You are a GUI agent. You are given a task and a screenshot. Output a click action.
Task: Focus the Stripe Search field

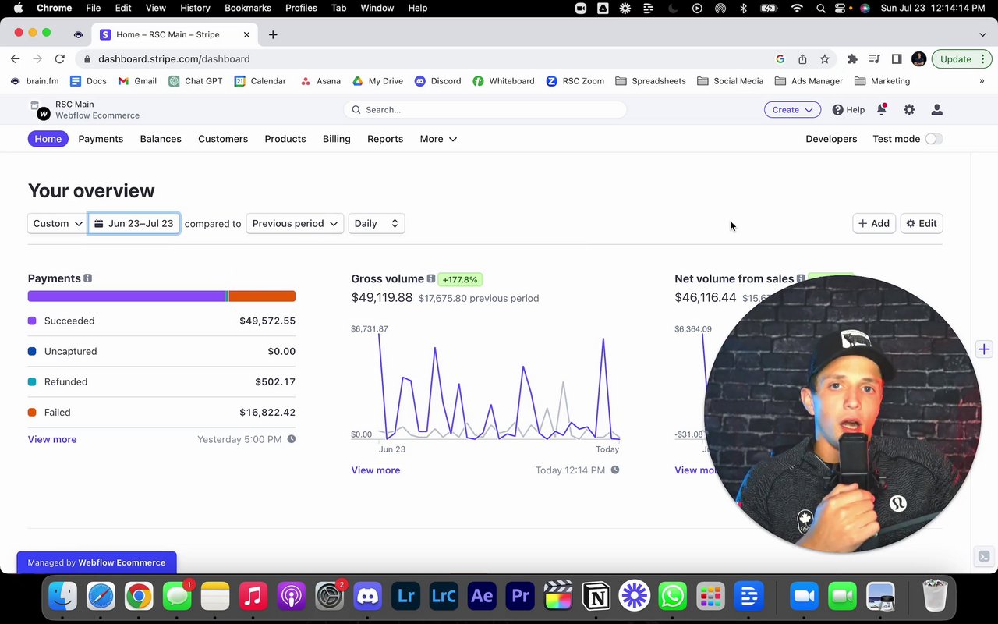(485, 110)
